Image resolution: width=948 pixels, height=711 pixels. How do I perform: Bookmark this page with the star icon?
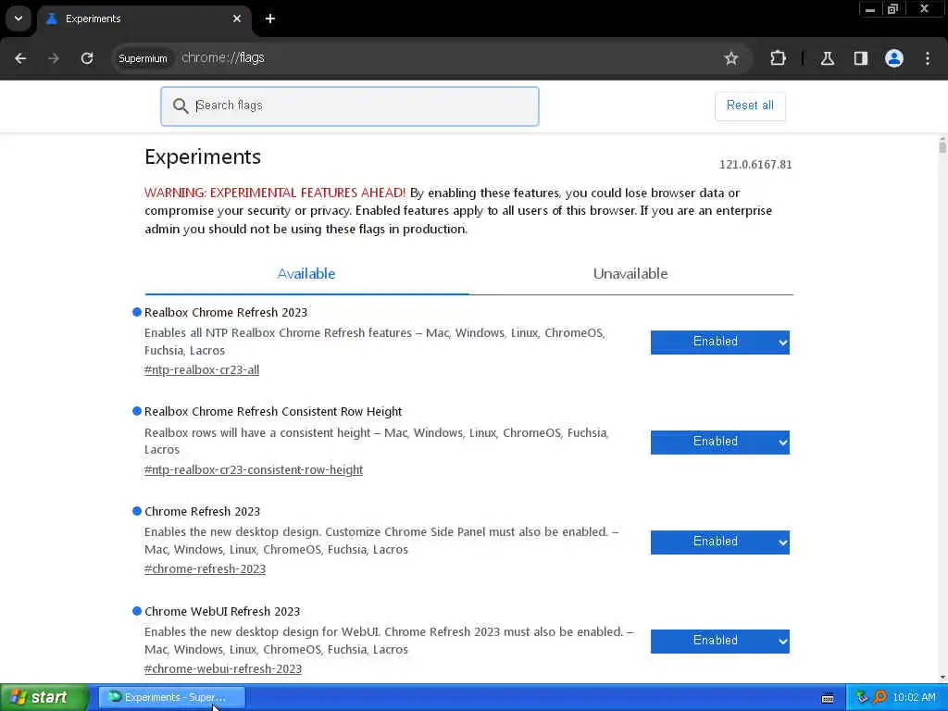[x=731, y=58]
